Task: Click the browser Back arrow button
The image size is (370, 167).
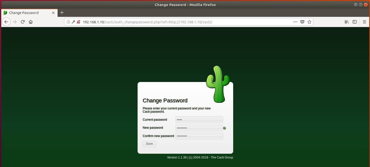Action: click(x=6, y=22)
